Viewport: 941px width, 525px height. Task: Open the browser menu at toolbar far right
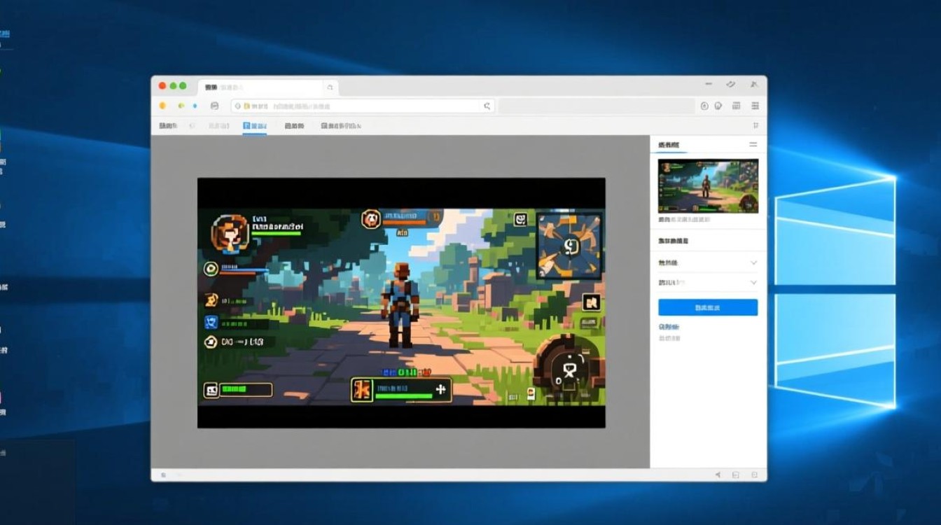point(755,106)
